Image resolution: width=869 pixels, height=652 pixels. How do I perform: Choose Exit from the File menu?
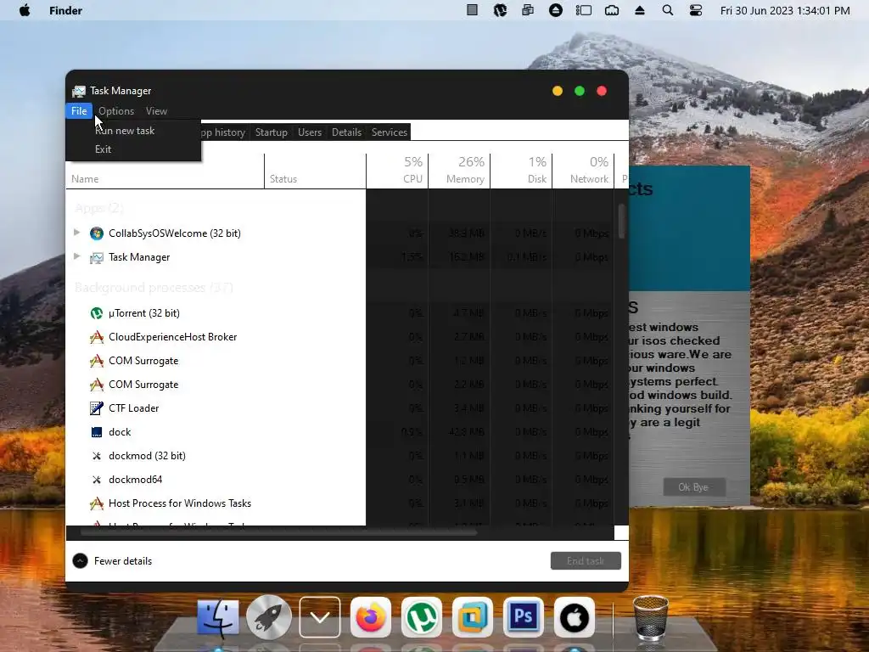[x=133, y=149]
